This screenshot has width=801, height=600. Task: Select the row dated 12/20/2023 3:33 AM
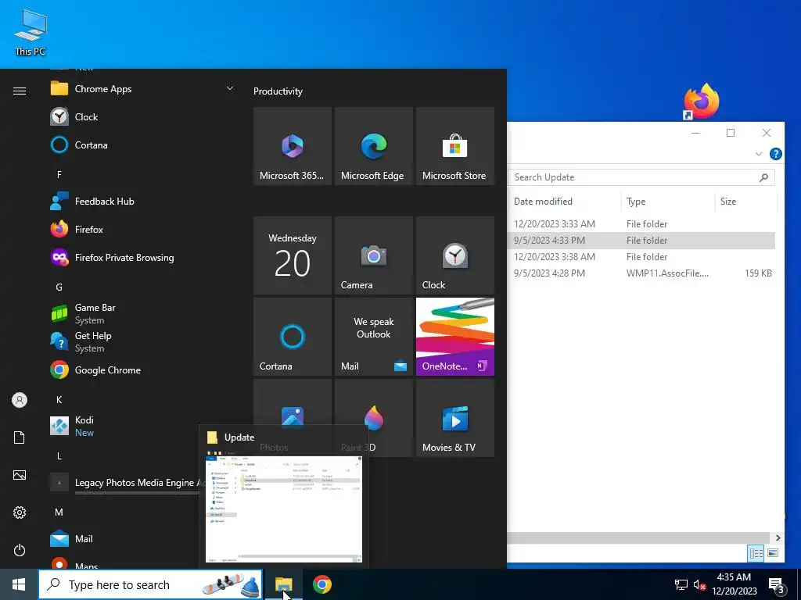click(641, 224)
